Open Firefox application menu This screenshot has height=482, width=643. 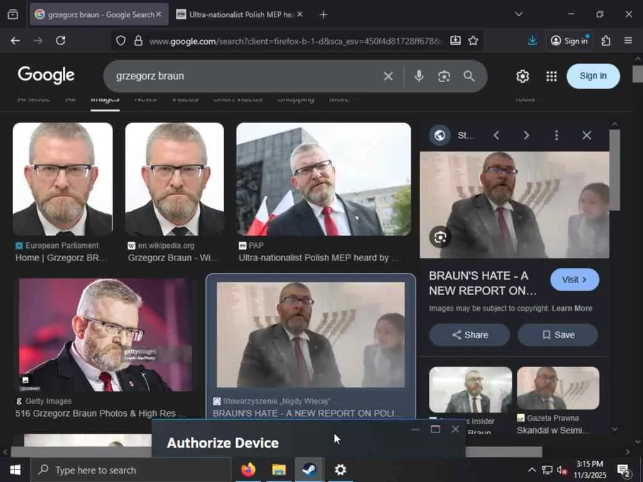click(x=628, y=41)
